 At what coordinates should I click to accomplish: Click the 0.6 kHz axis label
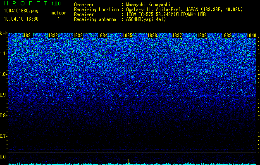click(x=3, y=157)
